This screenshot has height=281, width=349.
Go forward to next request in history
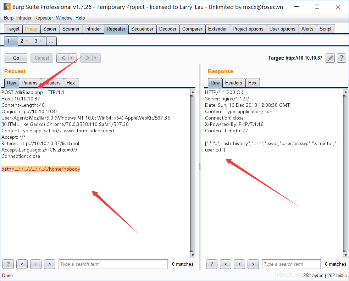point(87,58)
